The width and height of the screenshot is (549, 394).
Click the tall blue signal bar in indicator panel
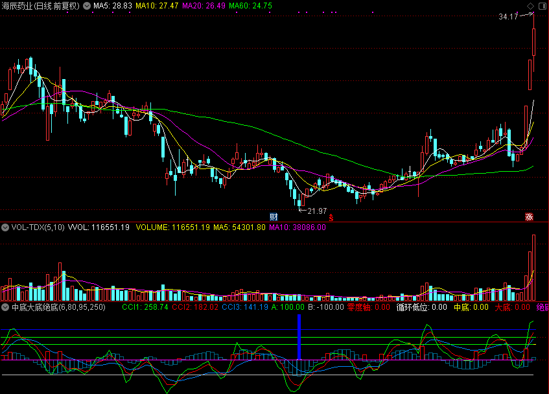click(299, 337)
